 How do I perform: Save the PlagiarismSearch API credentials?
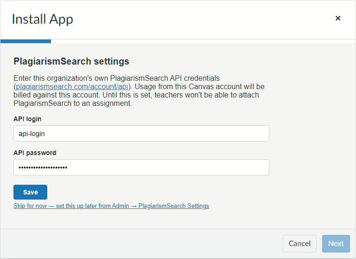(31, 192)
